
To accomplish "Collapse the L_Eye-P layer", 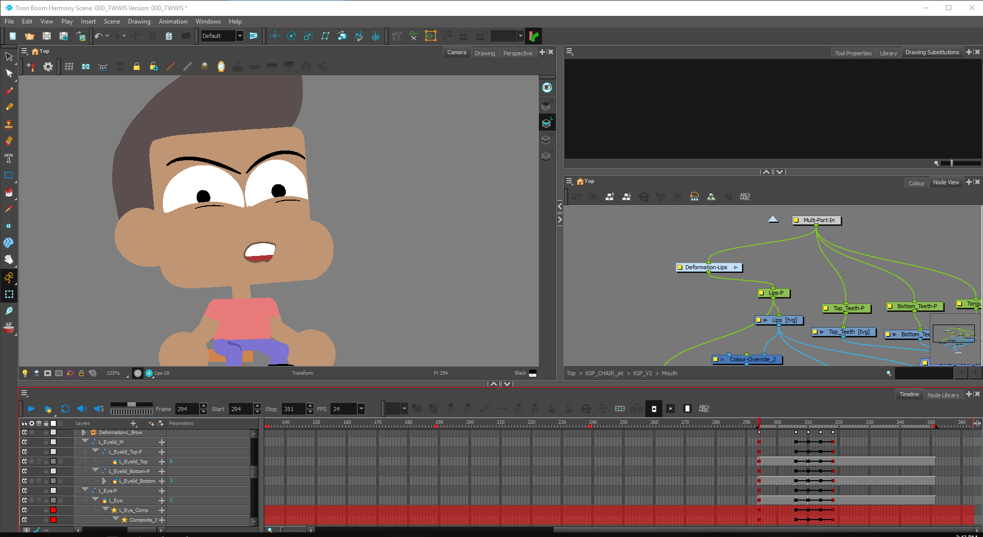I will coord(86,490).
